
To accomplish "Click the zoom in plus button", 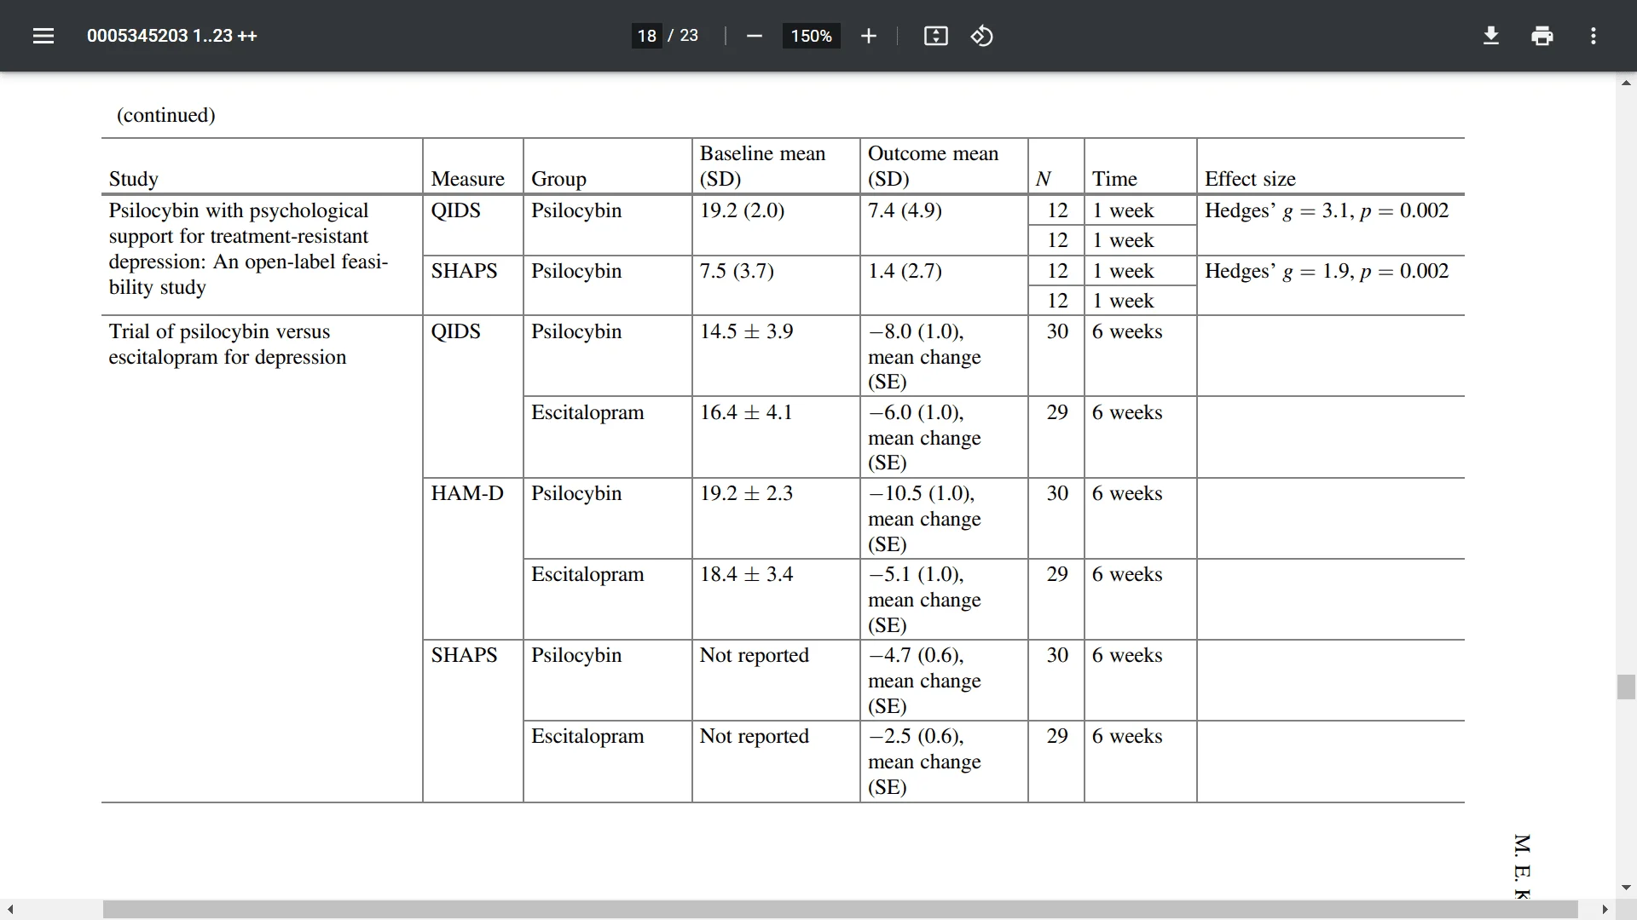I will click(x=868, y=36).
